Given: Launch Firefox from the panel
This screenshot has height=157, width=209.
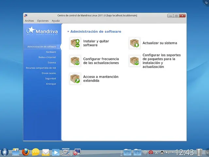Looking at the screenshot, I should coord(25,152).
